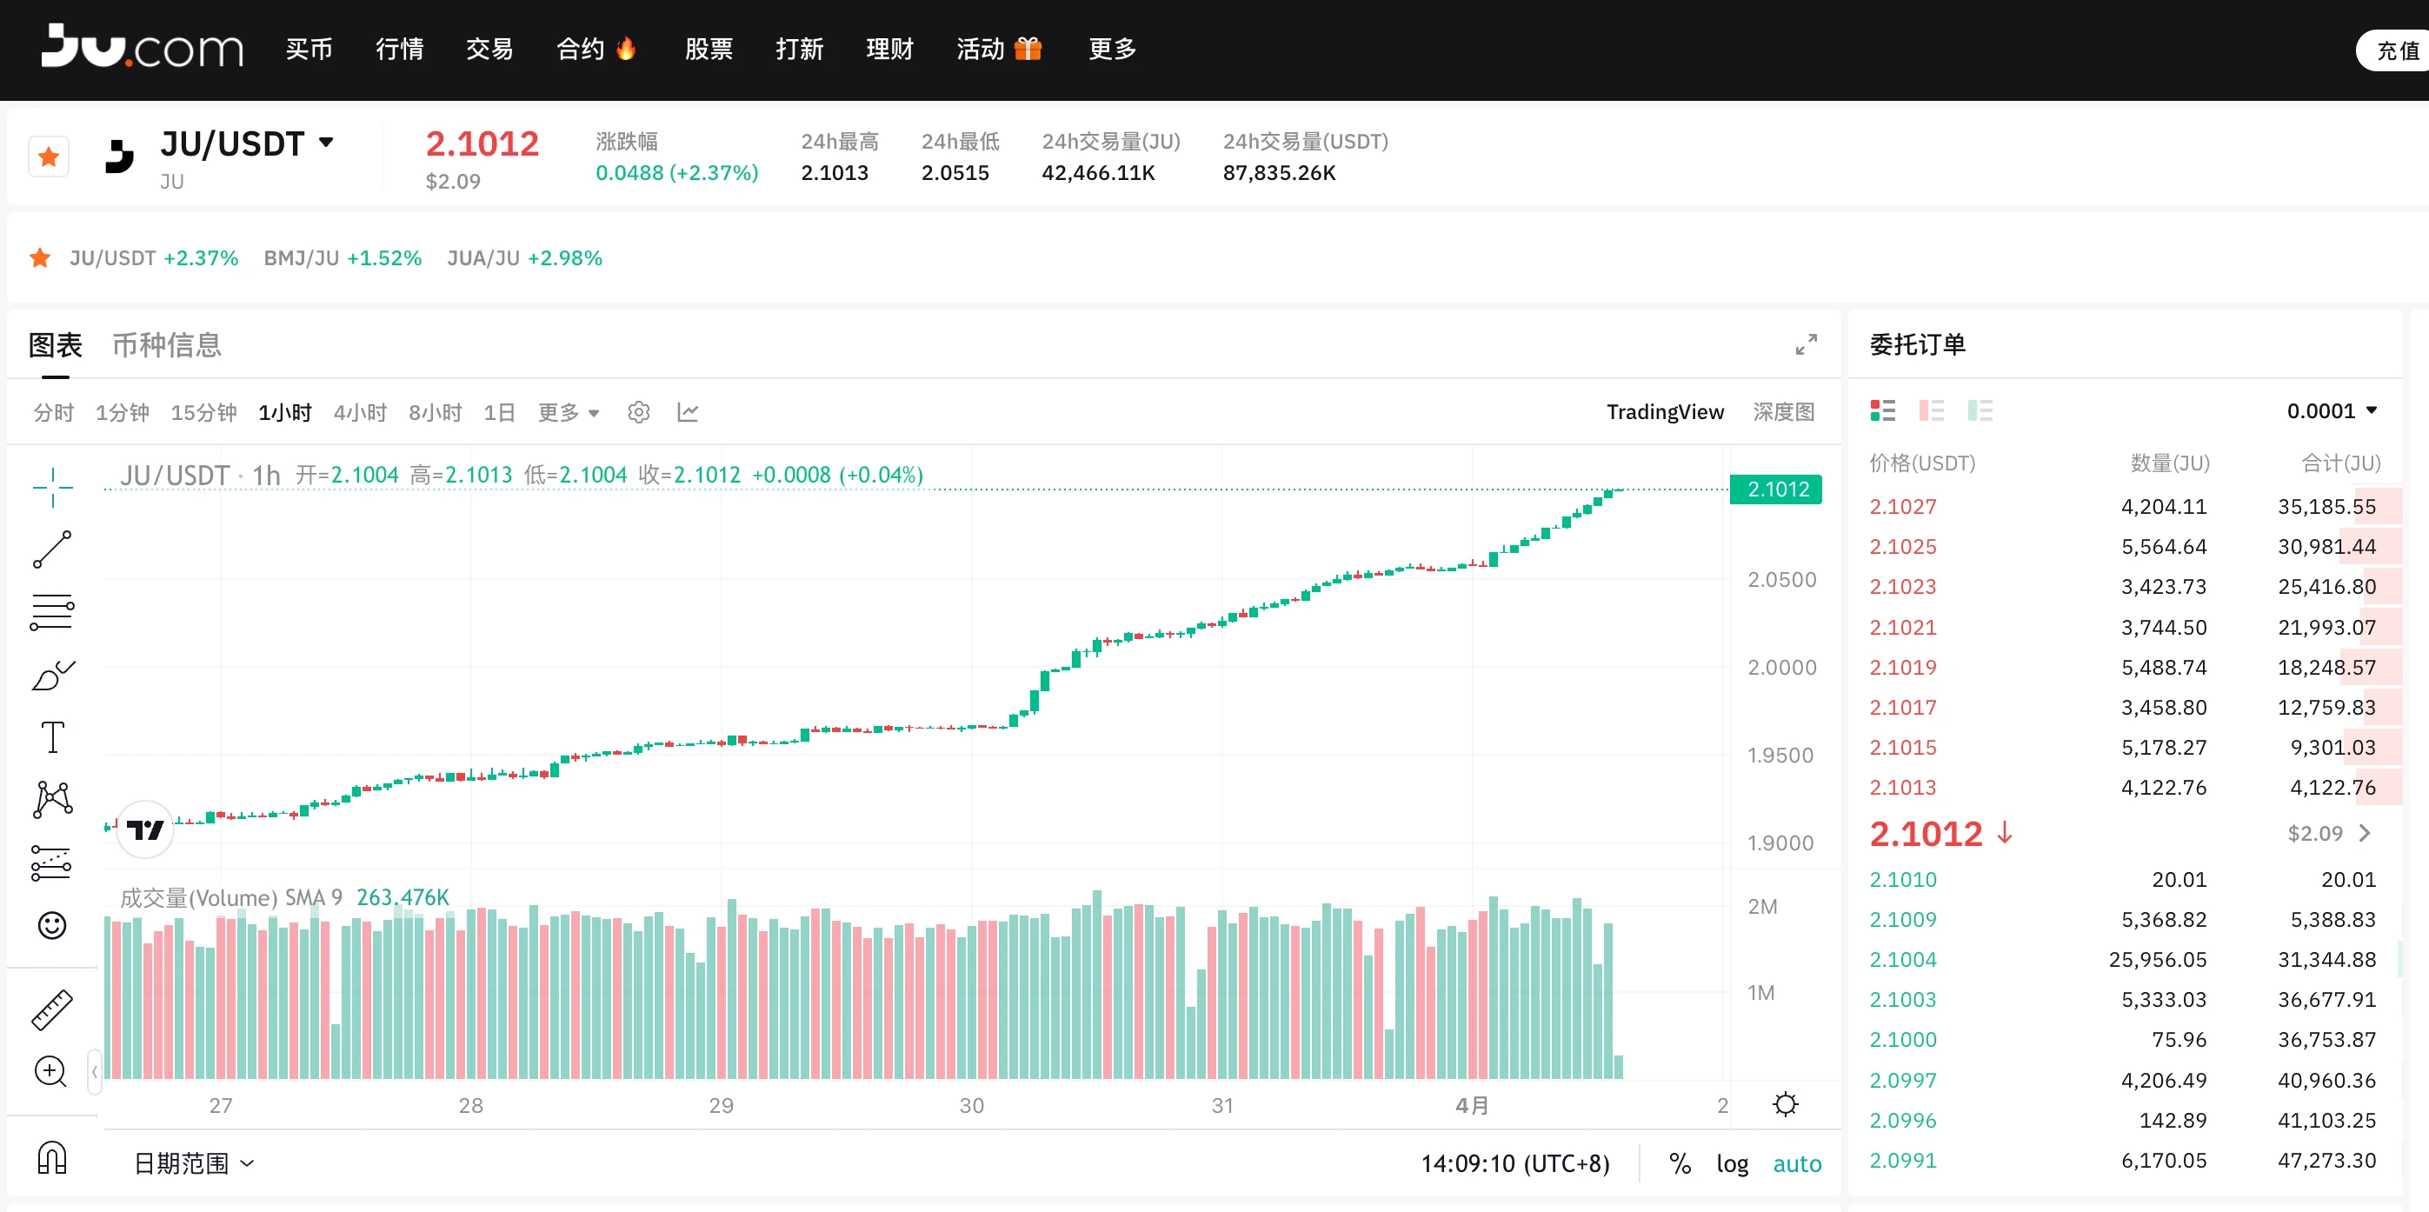Open the 行情 menu
The image size is (2429, 1212).
(400, 49)
